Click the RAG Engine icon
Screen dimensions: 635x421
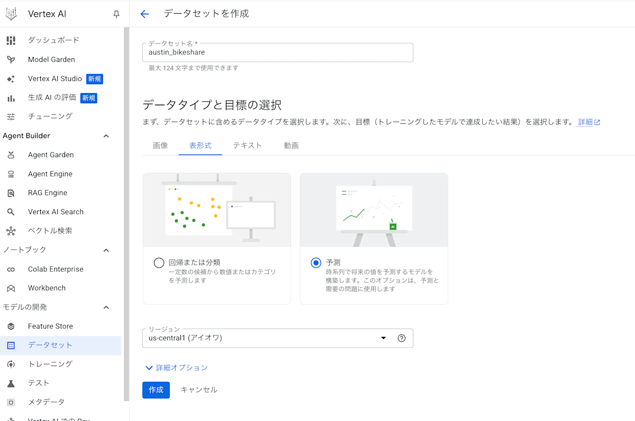point(11,193)
